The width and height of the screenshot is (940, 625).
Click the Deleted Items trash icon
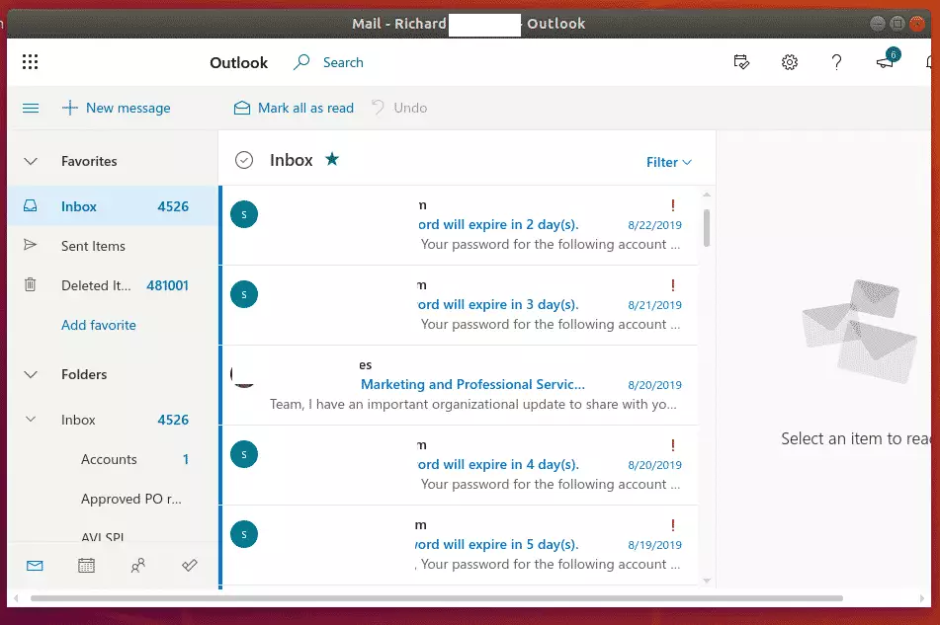coord(30,284)
